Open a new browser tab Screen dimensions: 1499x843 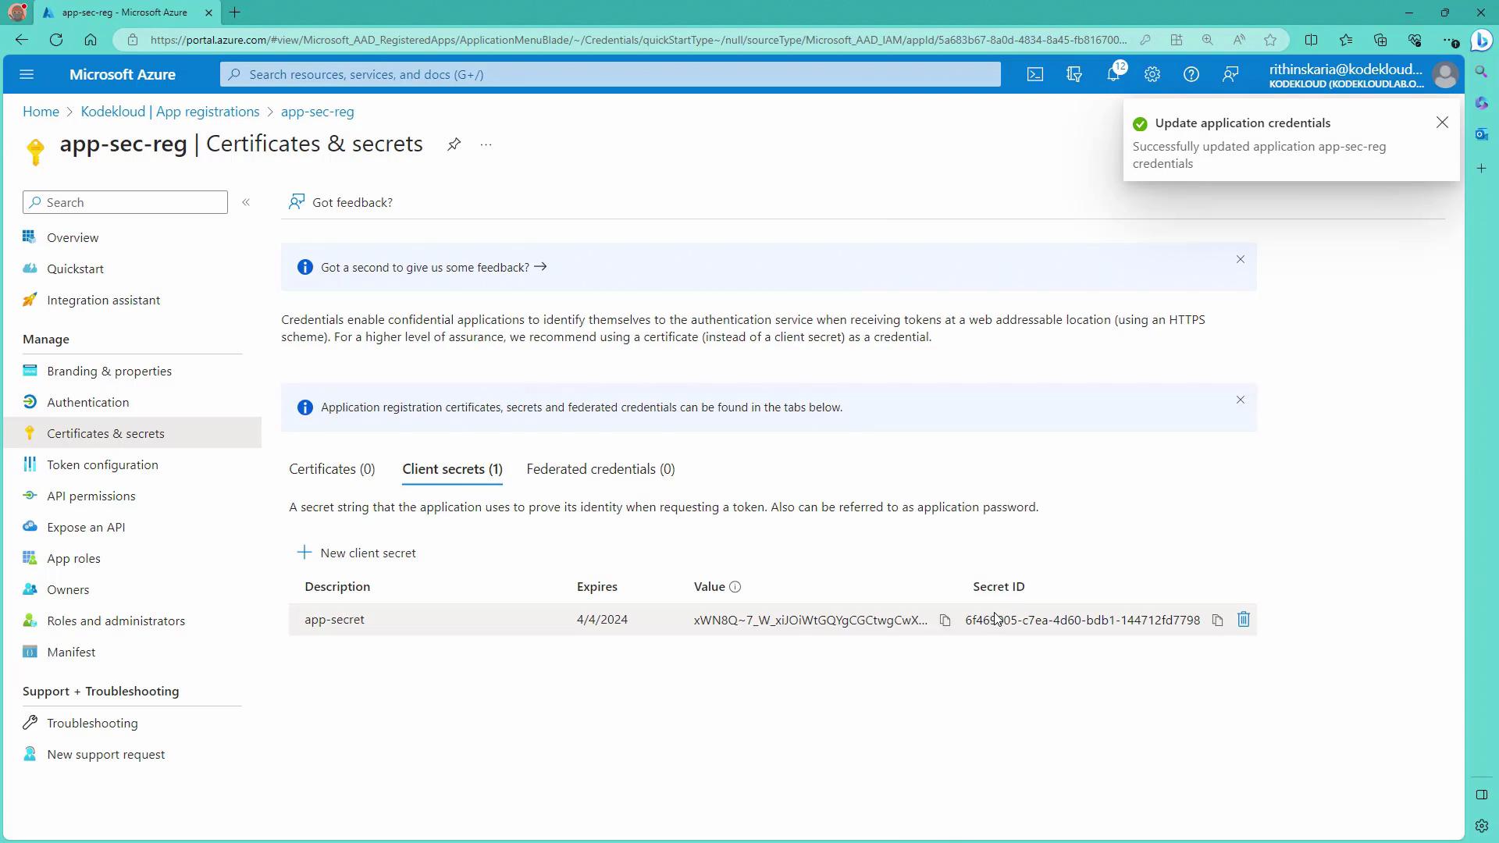pos(234,12)
